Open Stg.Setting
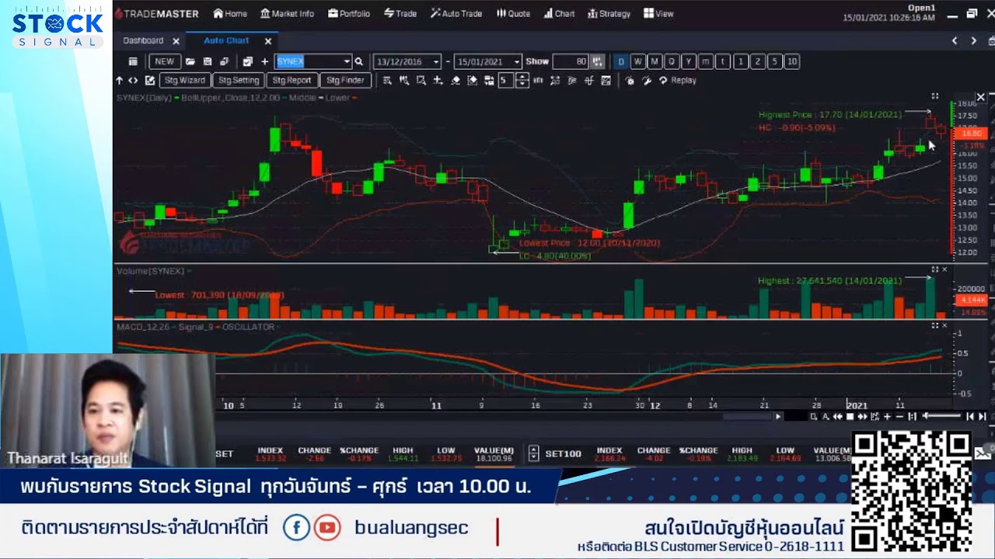The height and width of the screenshot is (559, 995). click(x=238, y=80)
